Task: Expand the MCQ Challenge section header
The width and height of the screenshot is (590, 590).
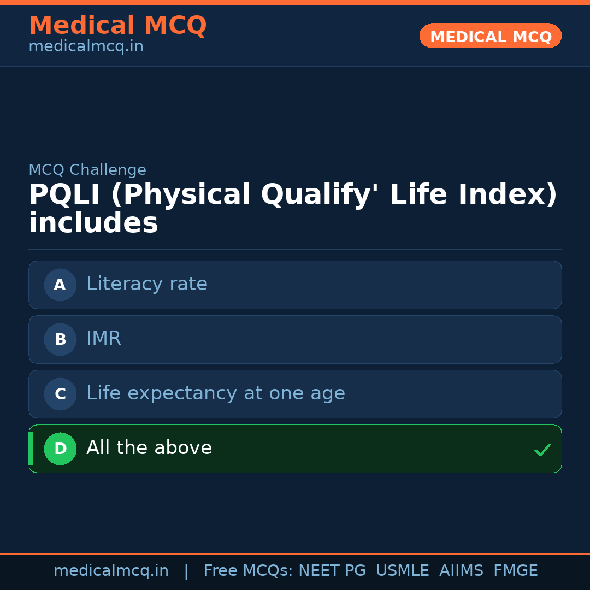Action: [x=87, y=170]
